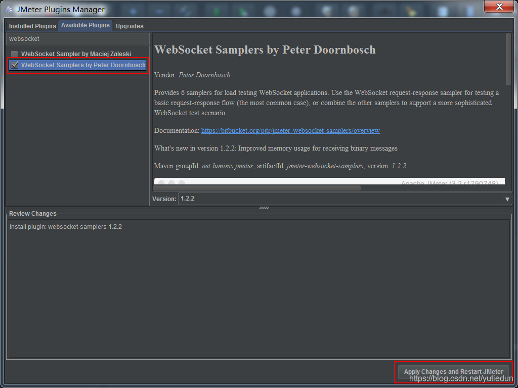This screenshot has height=388, width=518.
Task: Close the JMeter Plugins Manager window
Action: [499, 7]
